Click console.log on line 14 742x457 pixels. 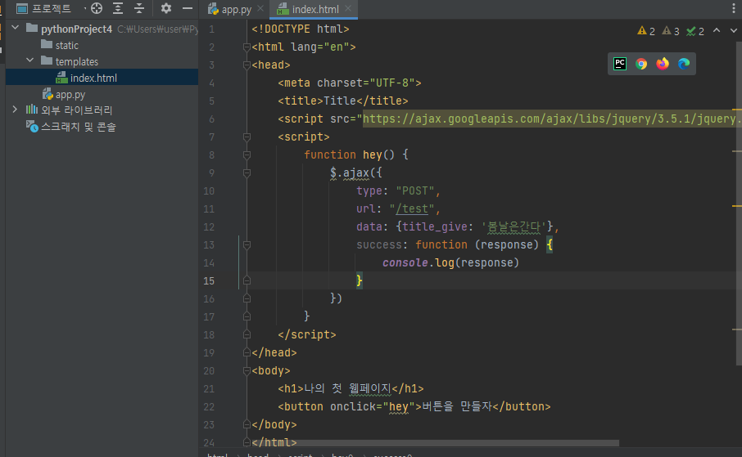coord(419,262)
